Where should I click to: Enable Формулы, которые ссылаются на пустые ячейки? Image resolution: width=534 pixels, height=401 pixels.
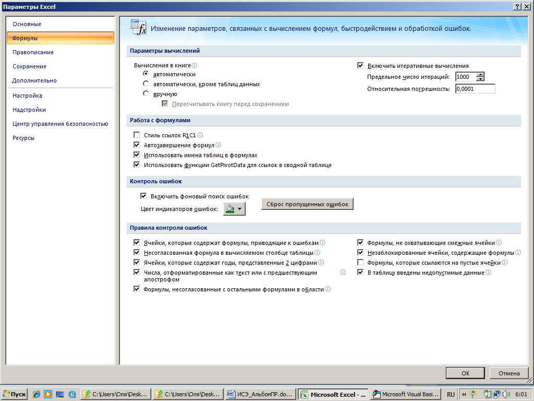click(360, 263)
